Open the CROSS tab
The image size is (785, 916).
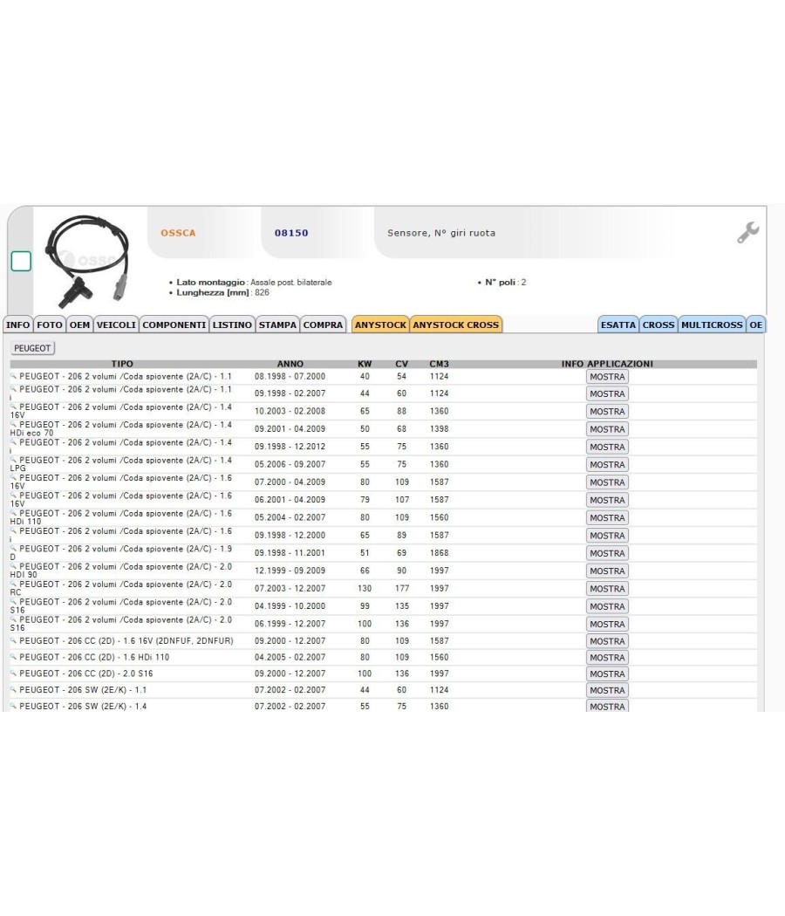click(659, 325)
